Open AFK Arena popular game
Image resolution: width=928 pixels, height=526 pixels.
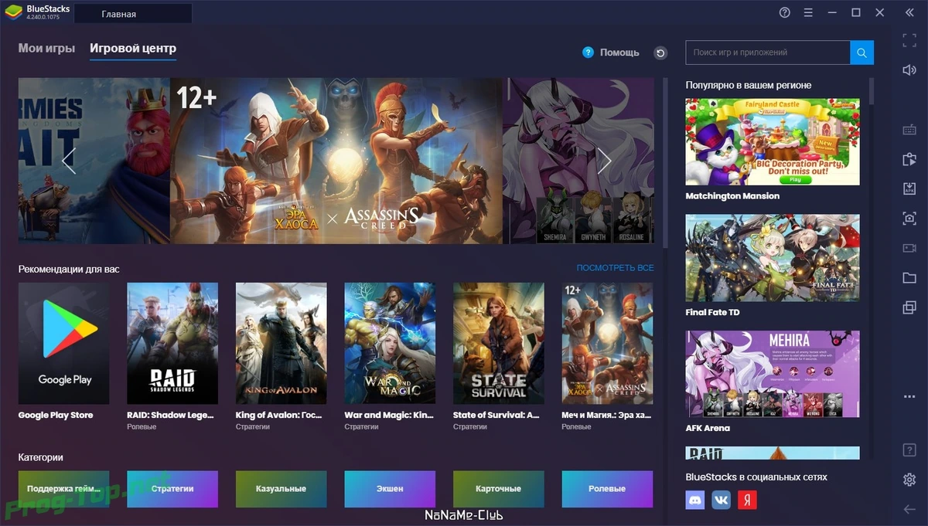click(773, 374)
